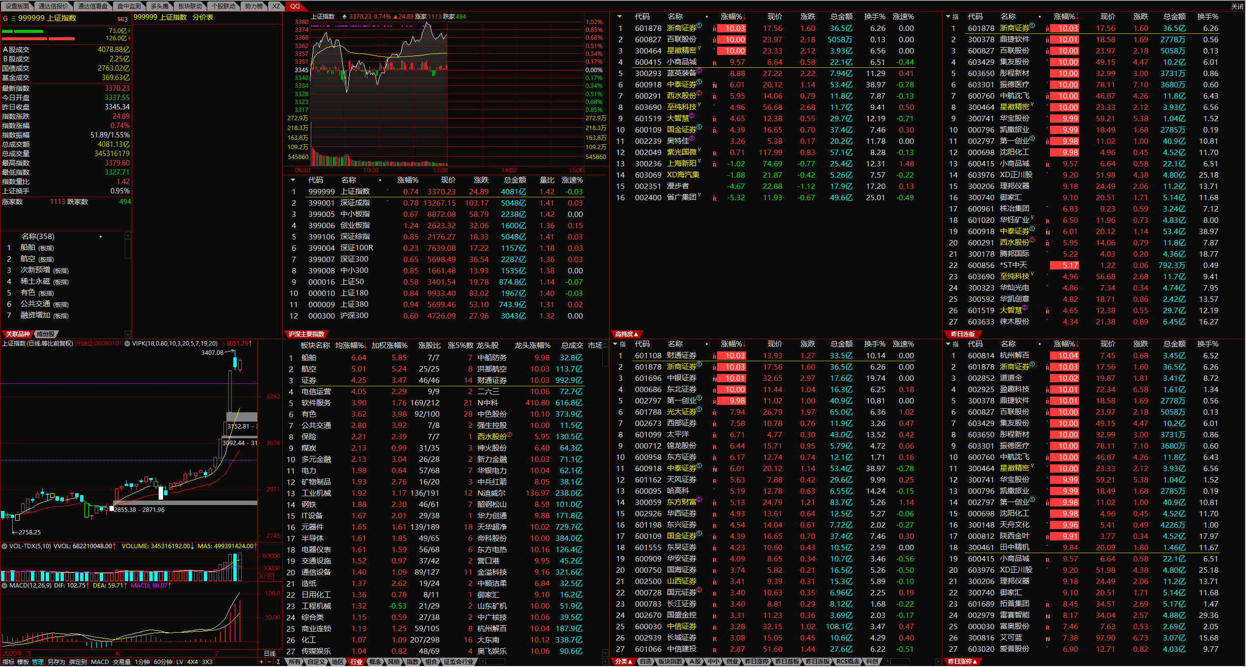
Task: Click the dot marker in 名称(358) header
Action: (101, 237)
